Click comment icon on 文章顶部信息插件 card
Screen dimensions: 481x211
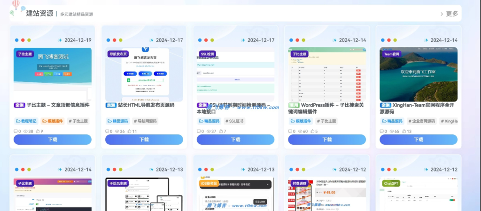16,131
